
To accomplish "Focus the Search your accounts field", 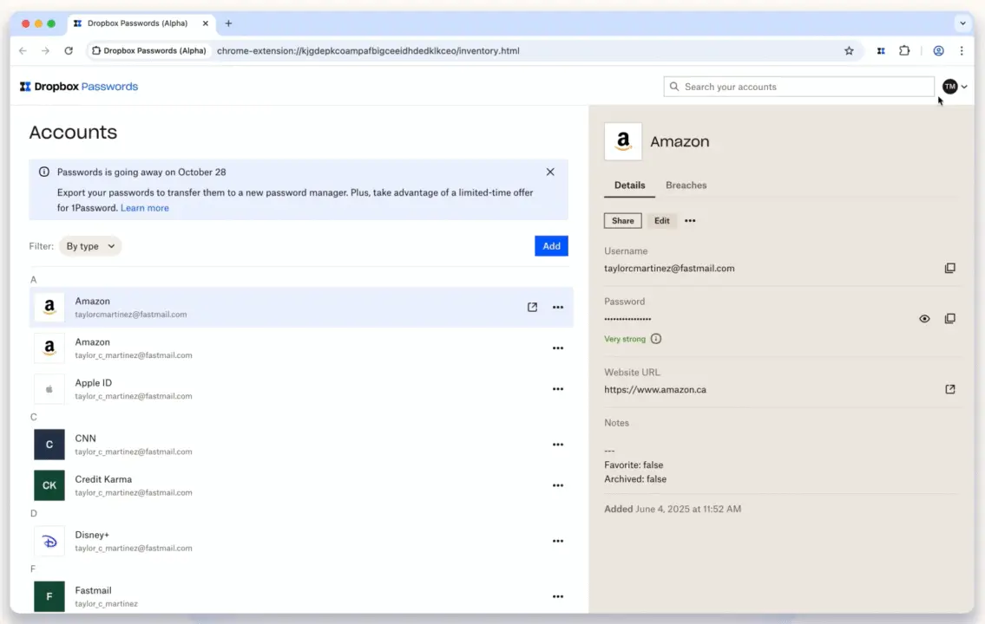I will pyautogui.click(x=798, y=87).
